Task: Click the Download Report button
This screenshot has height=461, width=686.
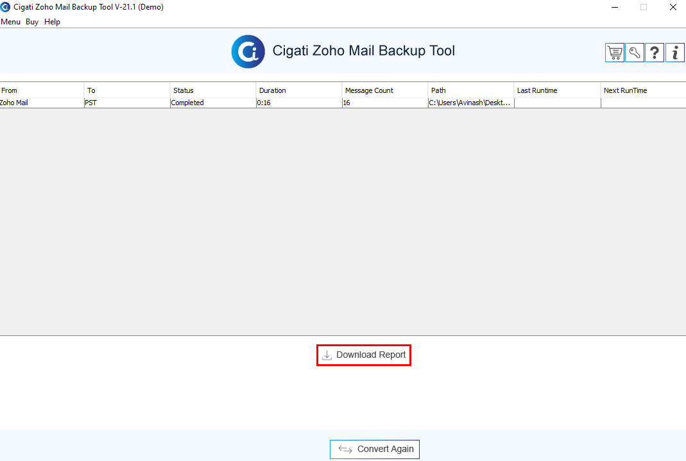Action: [364, 355]
